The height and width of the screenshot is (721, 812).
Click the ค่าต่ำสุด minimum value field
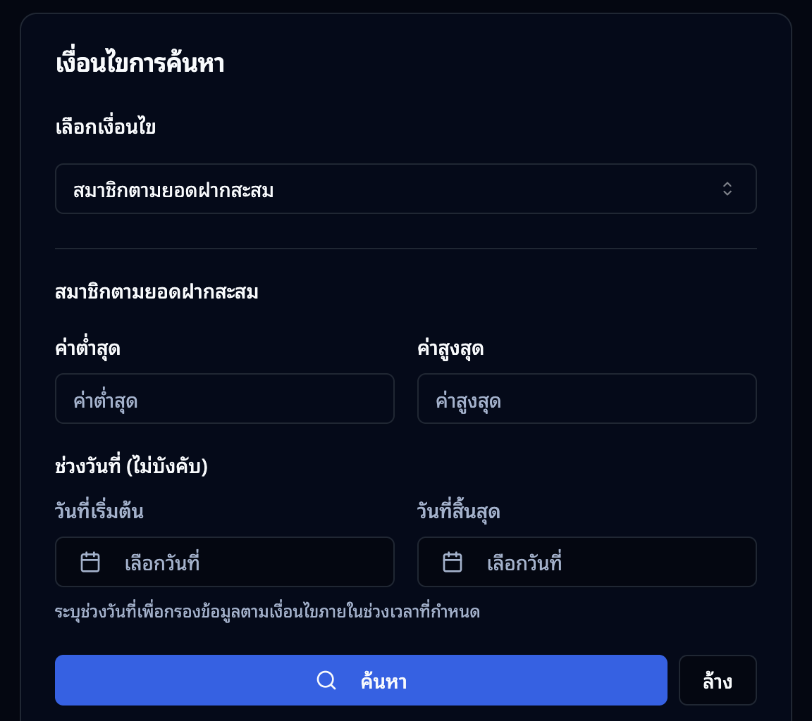pyautogui.click(x=225, y=399)
